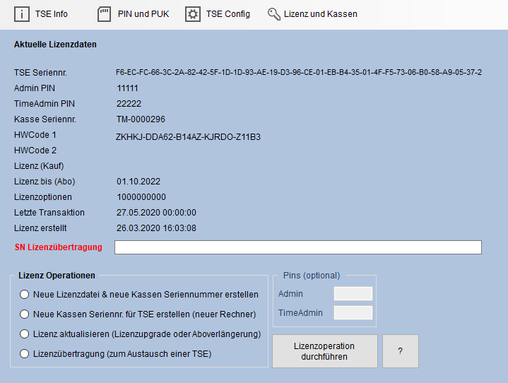Click the info icon beside TSE Info
The image size is (508, 383).
click(22, 14)
